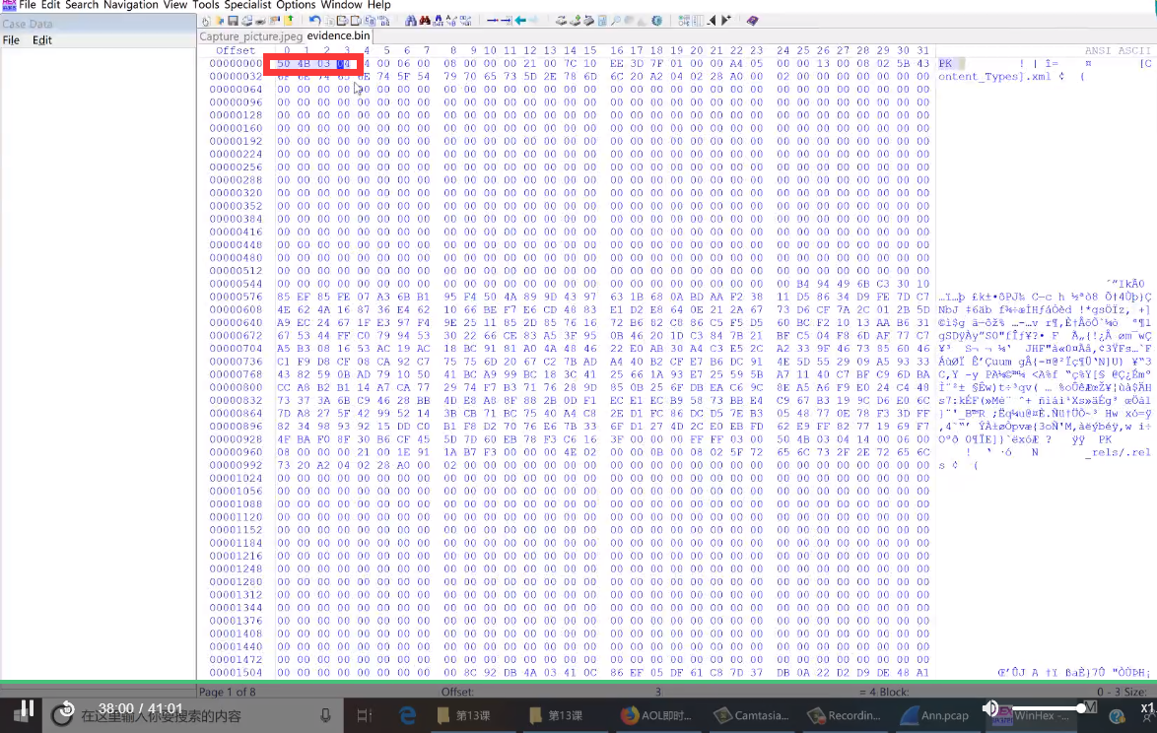This screenshot has height=733, width=1157.
Task: Select offset row 00001504
Action: point(236,673)
